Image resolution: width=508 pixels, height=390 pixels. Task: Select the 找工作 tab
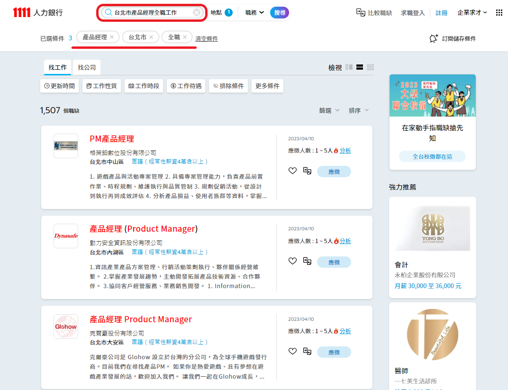click(57, 67)
